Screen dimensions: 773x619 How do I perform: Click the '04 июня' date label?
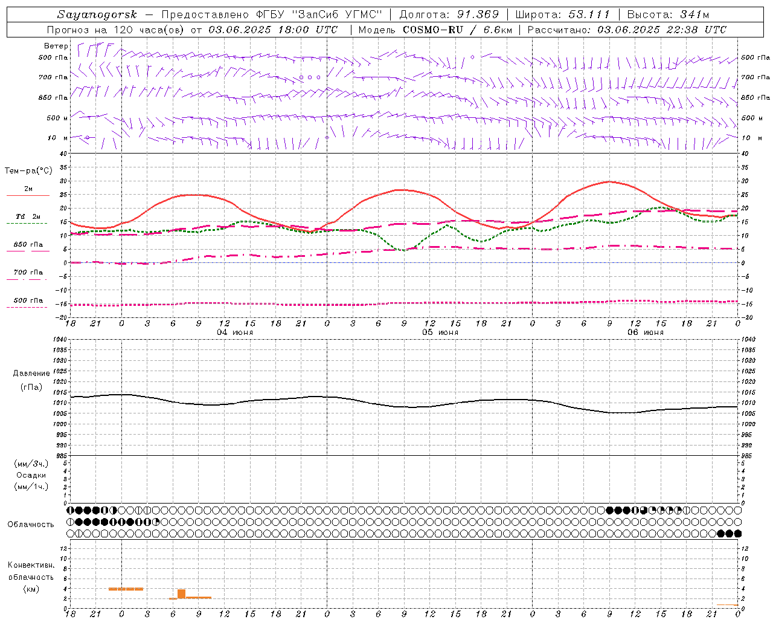tap(235, 332)
